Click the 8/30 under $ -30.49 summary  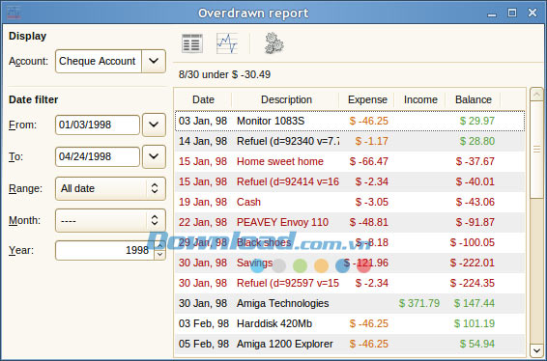click(x=224, y=74)
